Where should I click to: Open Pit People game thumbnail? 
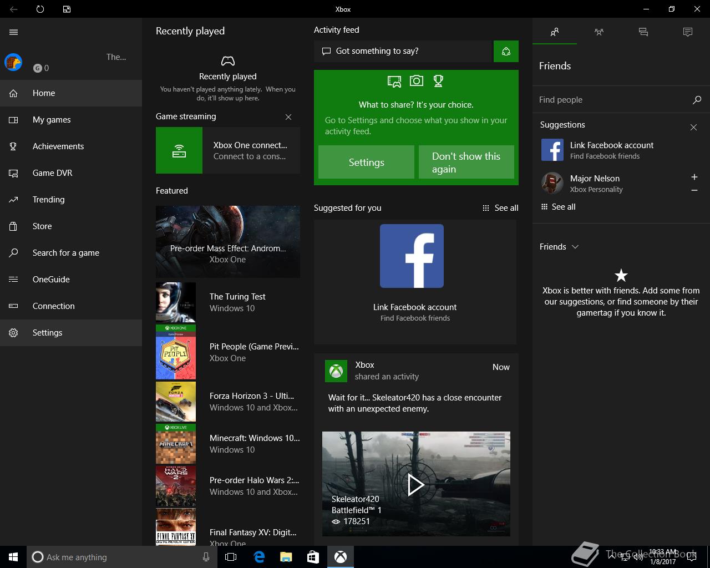(x=176, y=352)
